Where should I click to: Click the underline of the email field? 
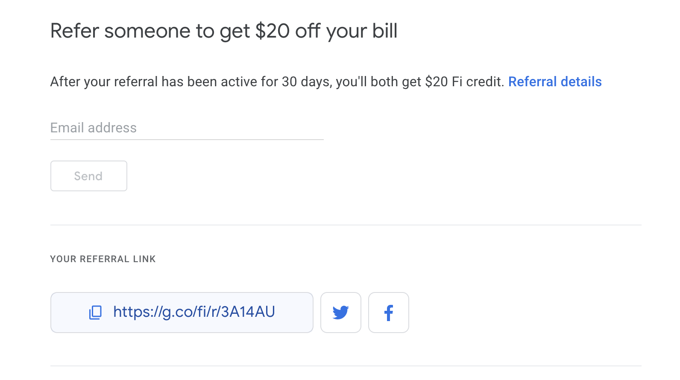187,140
